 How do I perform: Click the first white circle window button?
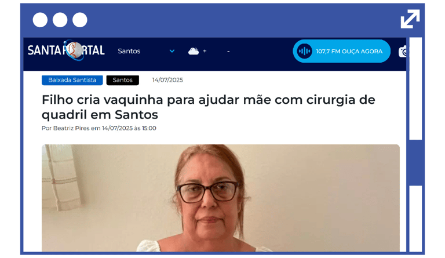click(40, 20)
